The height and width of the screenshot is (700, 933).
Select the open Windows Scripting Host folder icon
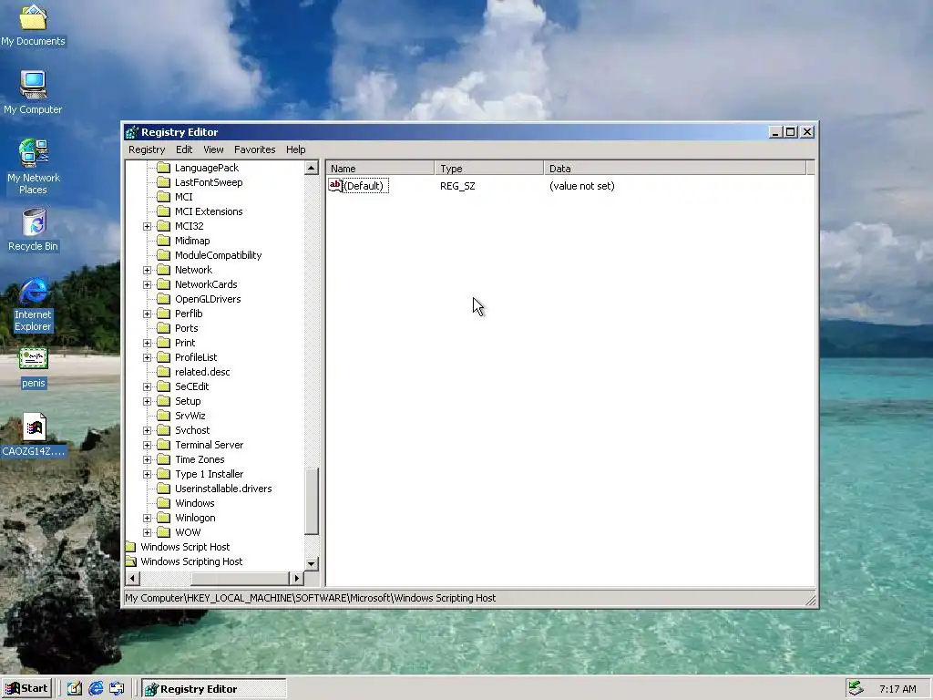(131, 561)
